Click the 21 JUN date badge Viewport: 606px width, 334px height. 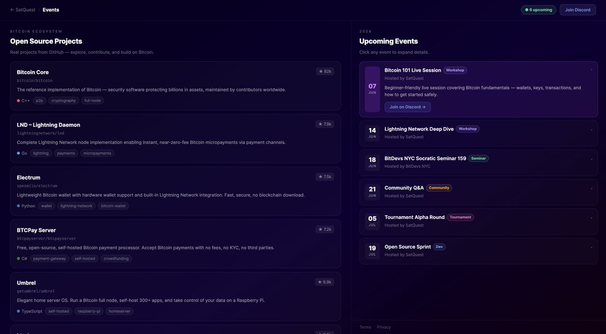pyautogui.click(x=372, y=192)
